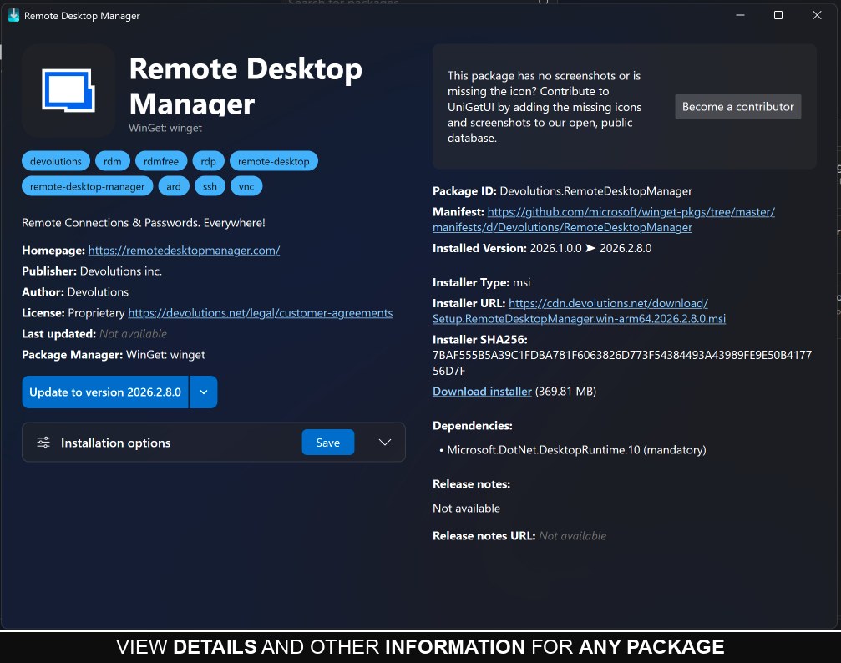
Task: Select the ssh tag
Action: pos(210,187)
